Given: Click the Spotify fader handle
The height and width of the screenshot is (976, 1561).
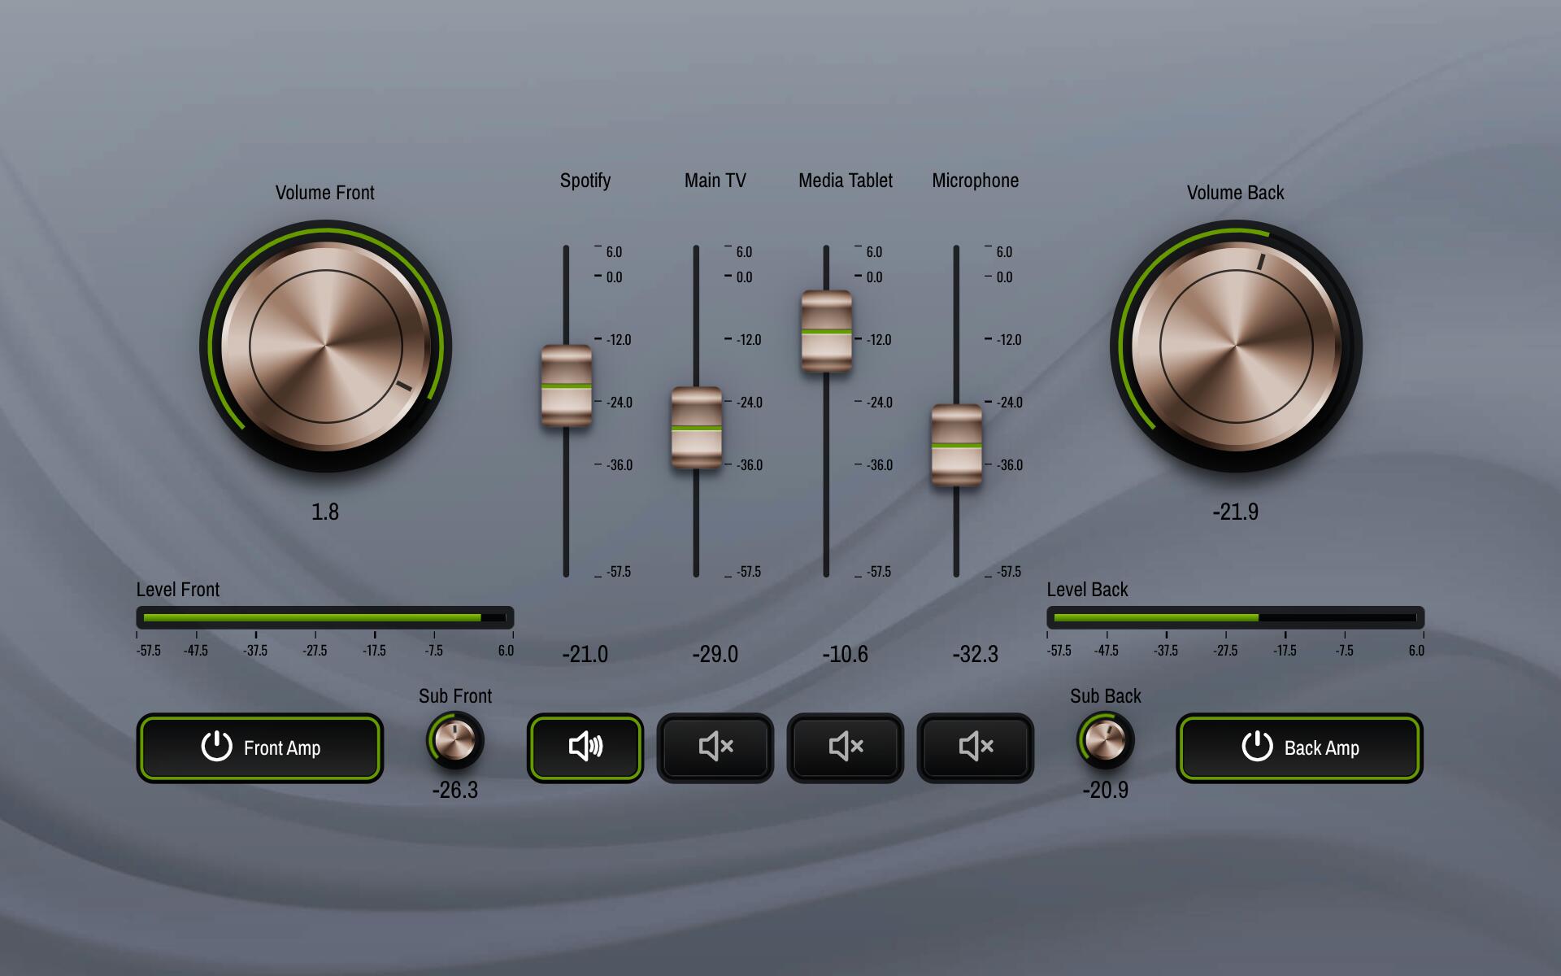Looking at the screenshot, I should coord(567,386).
